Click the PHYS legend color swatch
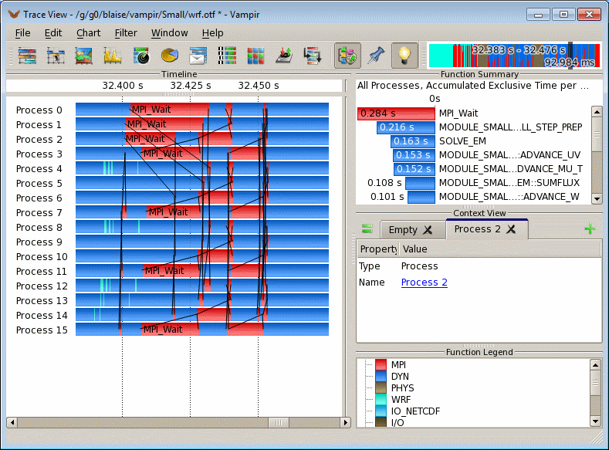609x450 pixels. point(381,388)
